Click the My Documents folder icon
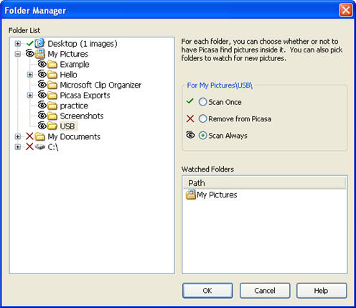The image size is (356, 308). click(x=40, y=136)
